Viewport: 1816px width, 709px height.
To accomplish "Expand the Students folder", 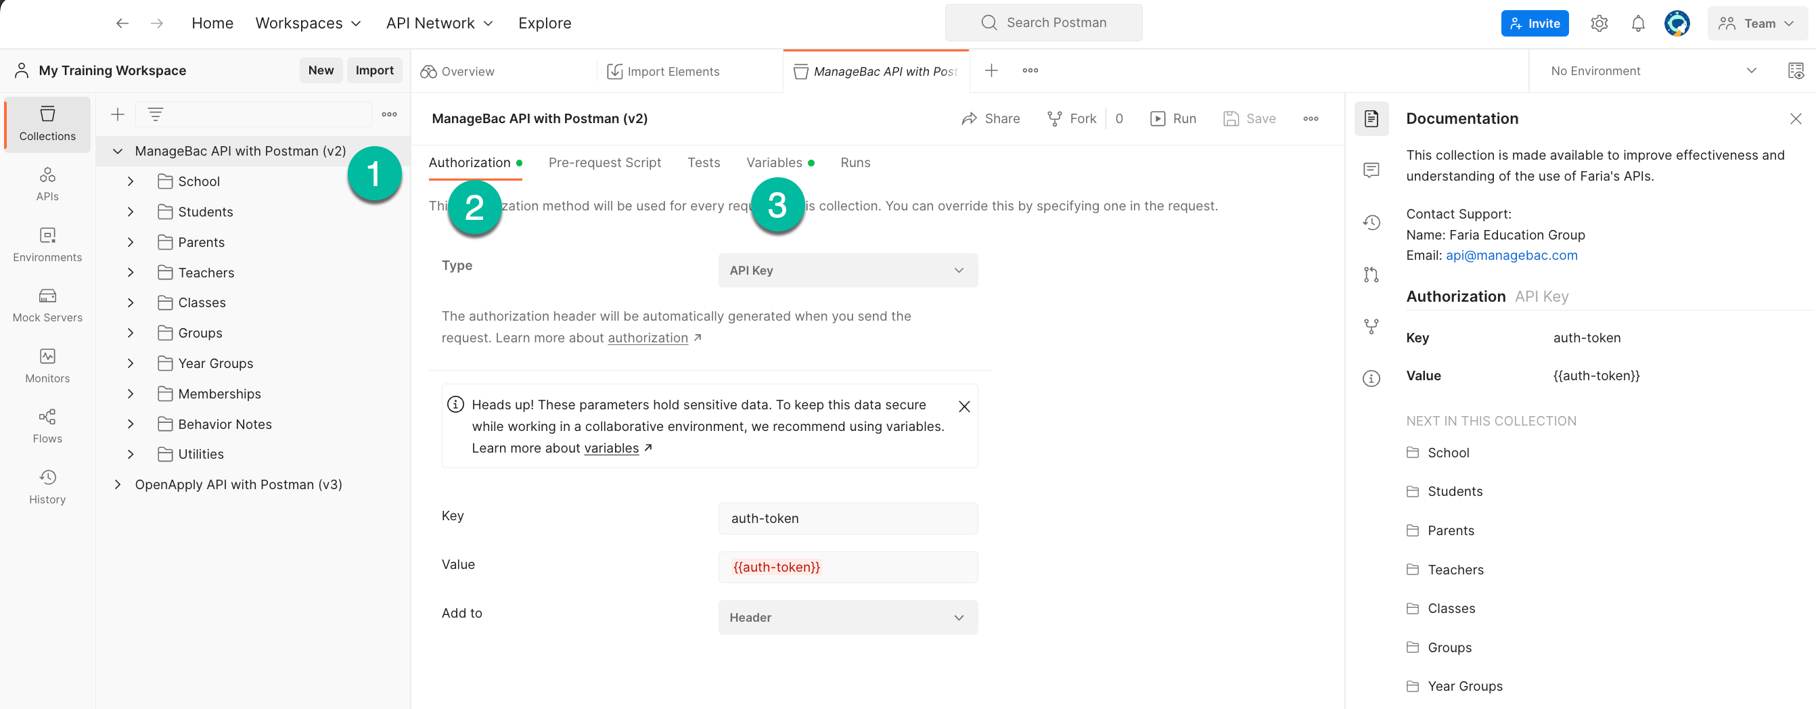I will point(131,212).
